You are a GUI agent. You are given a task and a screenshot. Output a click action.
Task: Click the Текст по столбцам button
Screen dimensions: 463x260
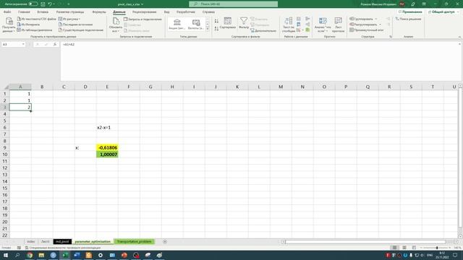coord(289,25)
